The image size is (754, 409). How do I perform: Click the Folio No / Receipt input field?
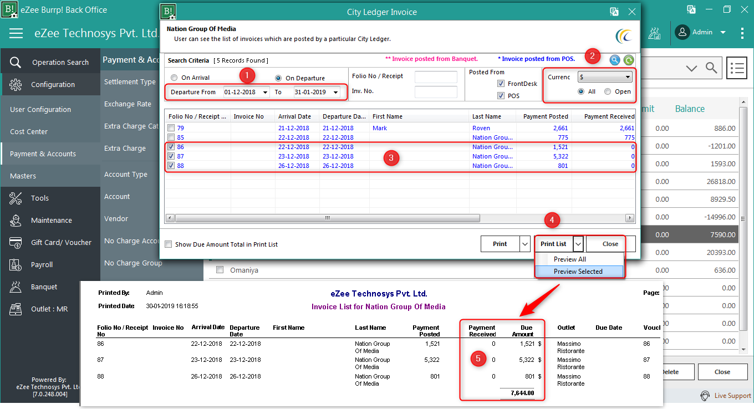click(x=436, y=76)
